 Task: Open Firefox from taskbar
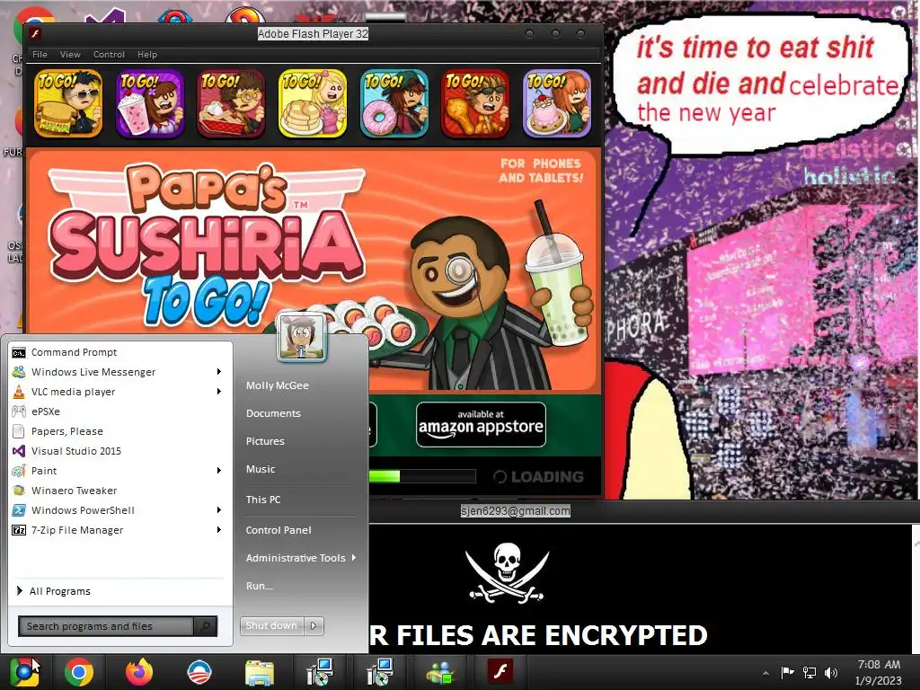pos(139,672)
